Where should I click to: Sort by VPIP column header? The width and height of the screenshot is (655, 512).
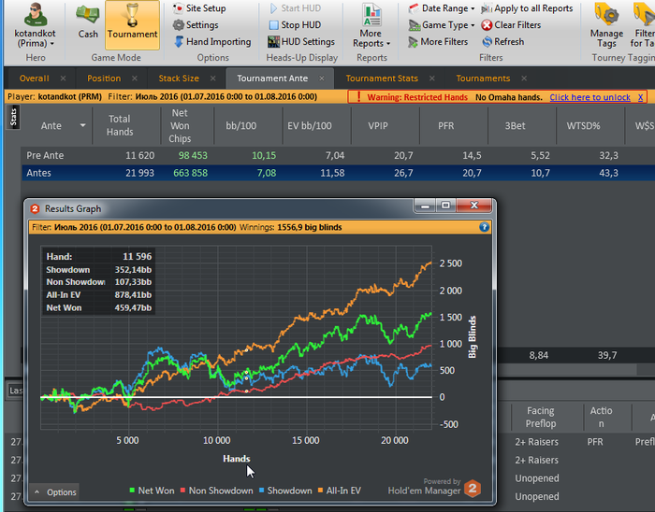click(378, 125)
